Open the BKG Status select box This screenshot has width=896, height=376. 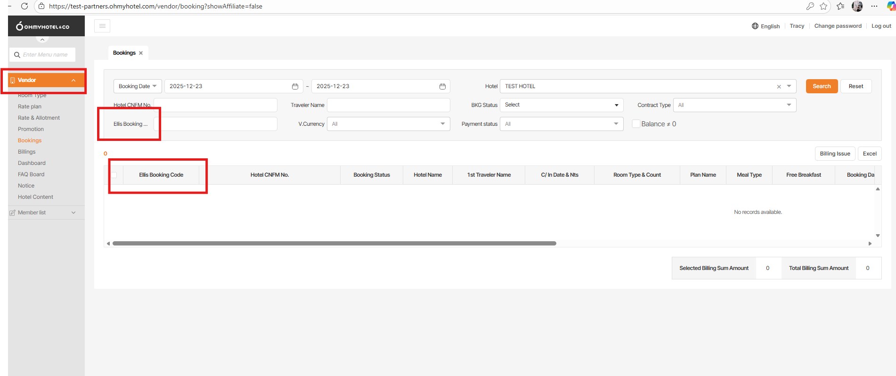tap(562, 105)
